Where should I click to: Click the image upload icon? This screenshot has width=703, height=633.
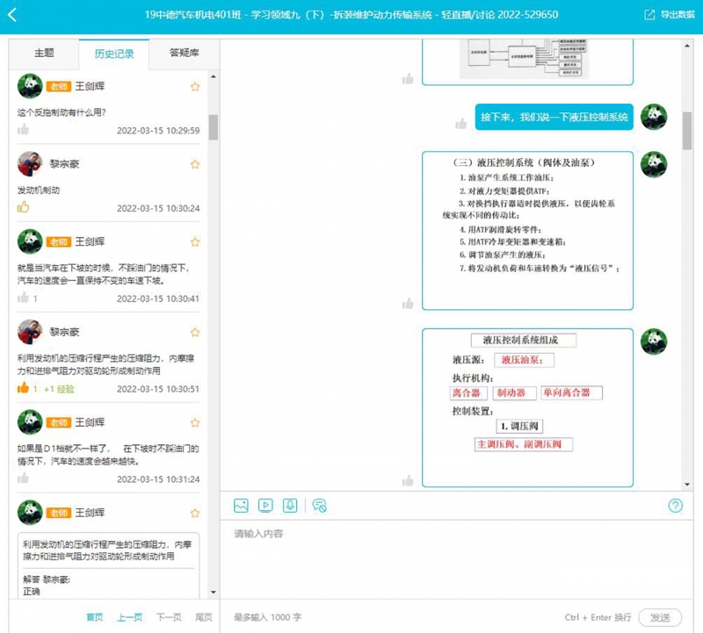[x=241, y=506]
